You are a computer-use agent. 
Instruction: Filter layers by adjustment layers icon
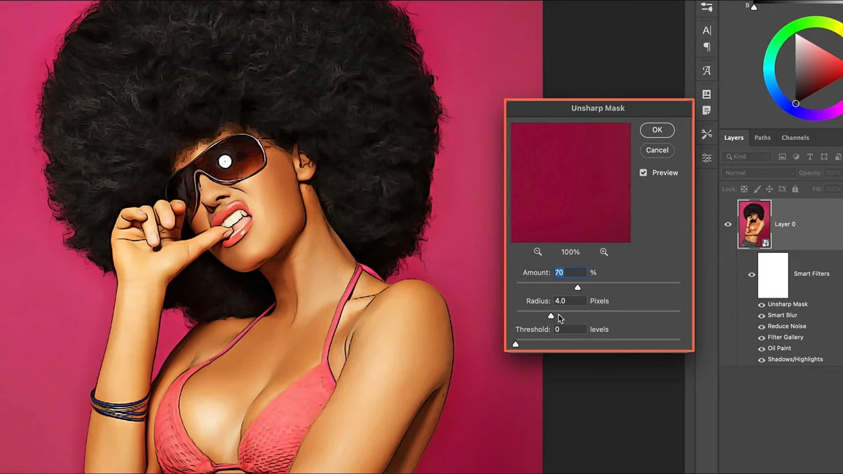(x=796, y=156)
